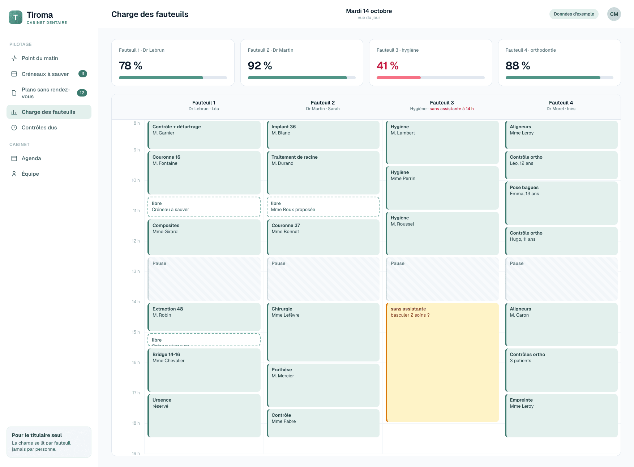Open the Contrôles dus clock icon
Image resolution: width=634 pixels, height=467 pixels.
click(14, 128)
